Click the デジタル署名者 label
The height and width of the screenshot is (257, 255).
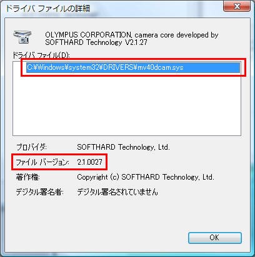pos(39,192)
